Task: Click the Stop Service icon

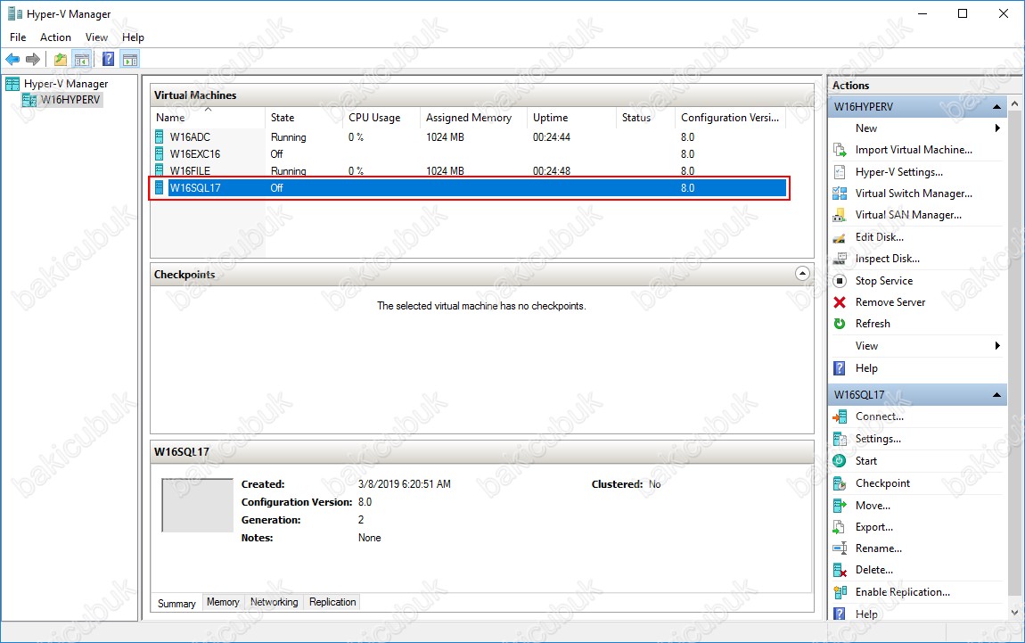Action: [840, 281]
